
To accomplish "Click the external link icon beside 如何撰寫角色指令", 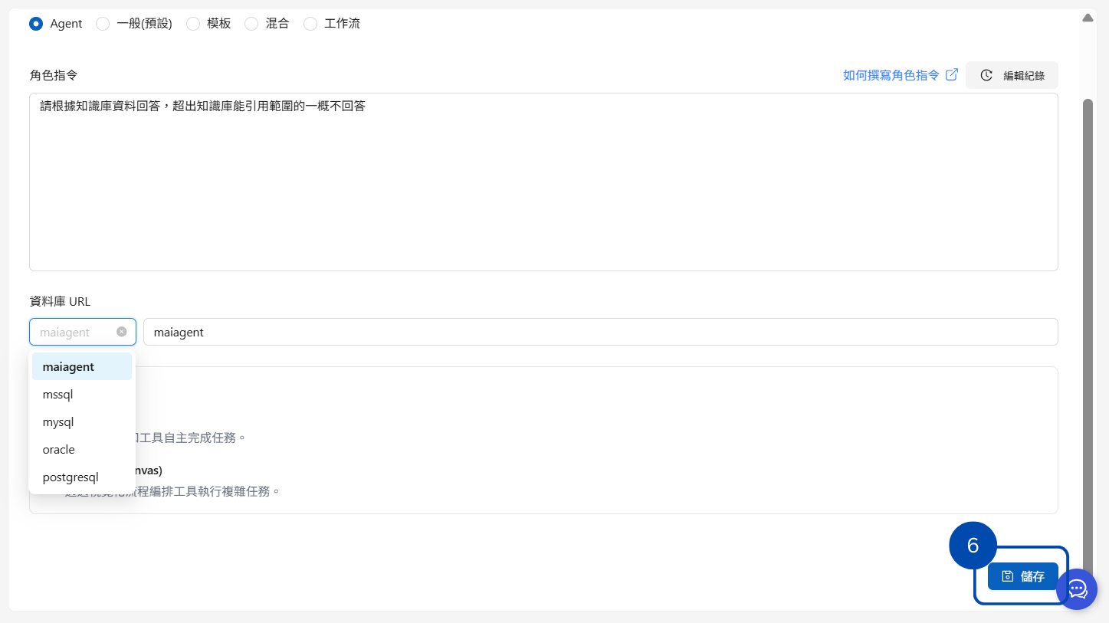I will [x=952, y=75].
